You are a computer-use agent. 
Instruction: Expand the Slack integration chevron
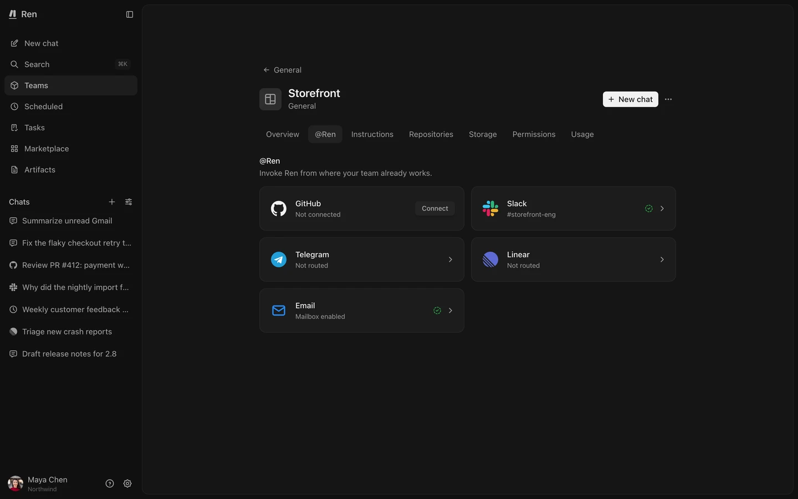662,208
